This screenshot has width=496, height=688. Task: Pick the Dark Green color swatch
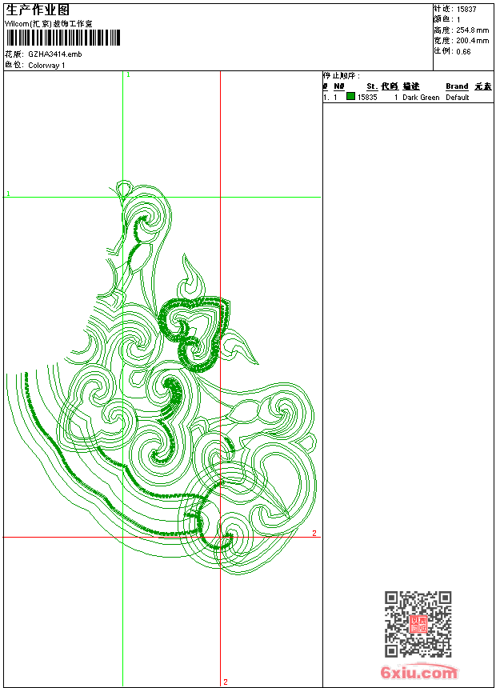tap(350, 96)
